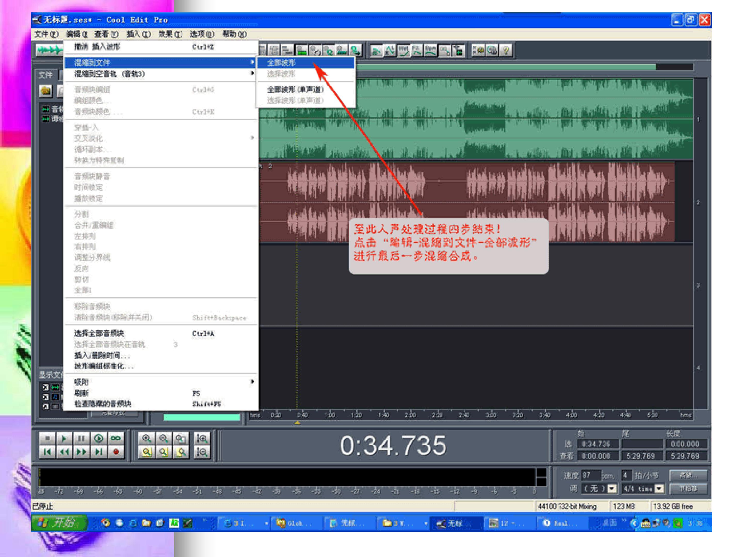This screenshot has width=743, height=557.
Task: Click the 开始 Start button
Action: click(59, 523)
